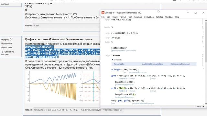
Task: Click the notebook scrollbar up arrow
Action: tap(206, 20)
